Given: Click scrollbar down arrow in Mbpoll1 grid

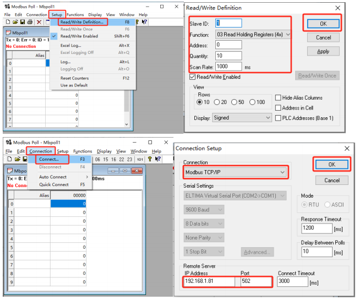Looking at the screenshot, I should [x=127, y=124].
